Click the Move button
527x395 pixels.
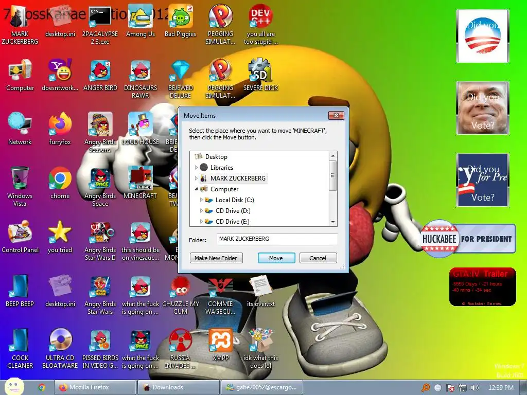coord(276,258)
